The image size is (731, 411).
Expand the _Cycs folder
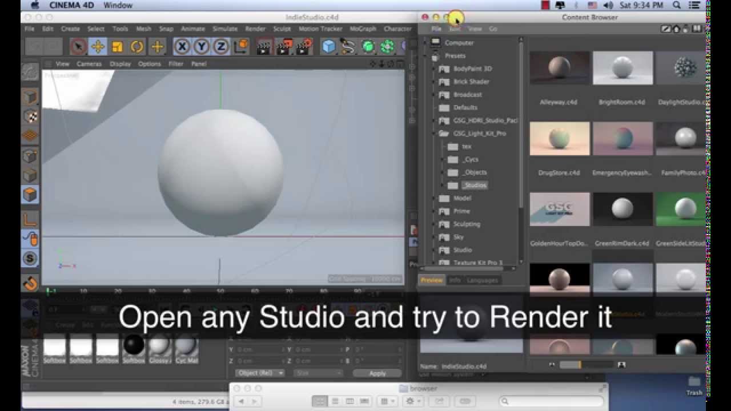(443, 160)
